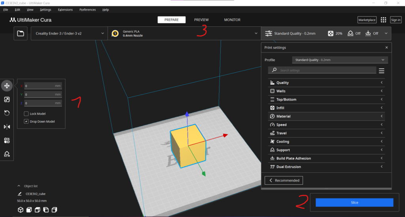Switch to the PREVIEW stage
The width and height of the screenshot is (405, 217).
(201, 20)
